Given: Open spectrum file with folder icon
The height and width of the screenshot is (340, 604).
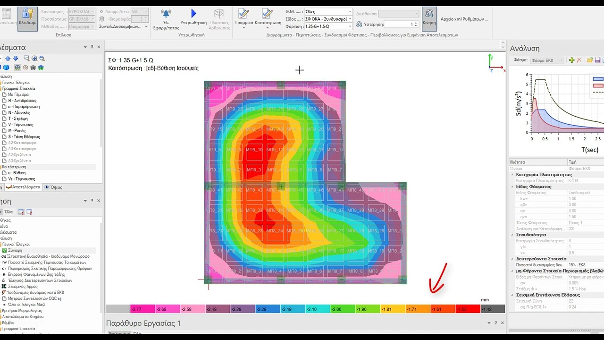Looking at the screenshot, I should (590, 60).
